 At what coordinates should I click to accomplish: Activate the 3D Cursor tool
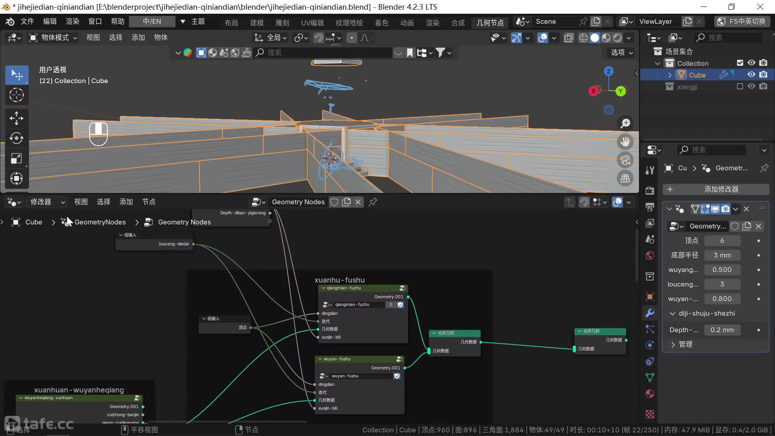pyautogui.click(x=16, y=95)
